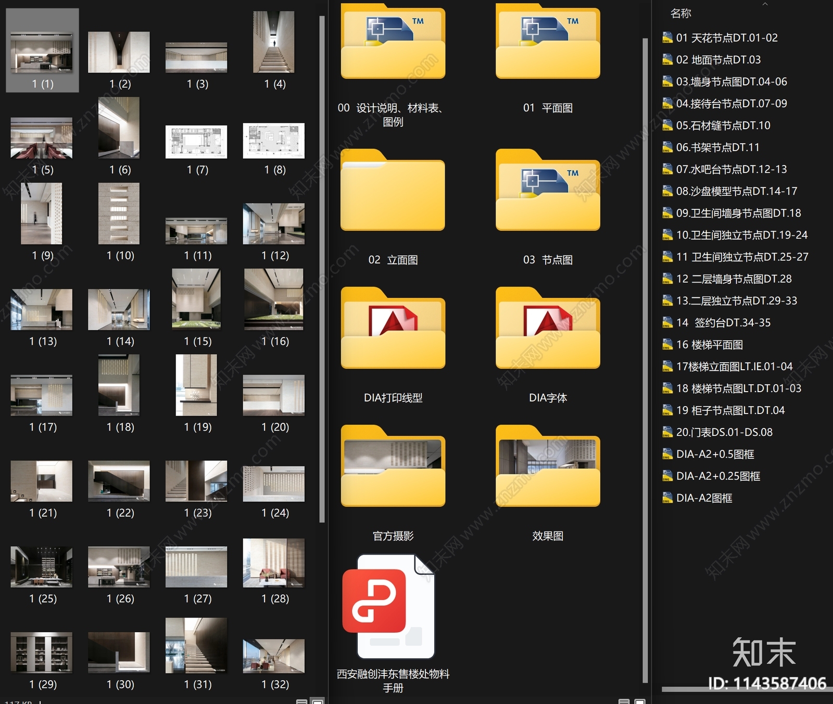Select file 08.沙盘模型节点DT.14-17

pos(729,191)
